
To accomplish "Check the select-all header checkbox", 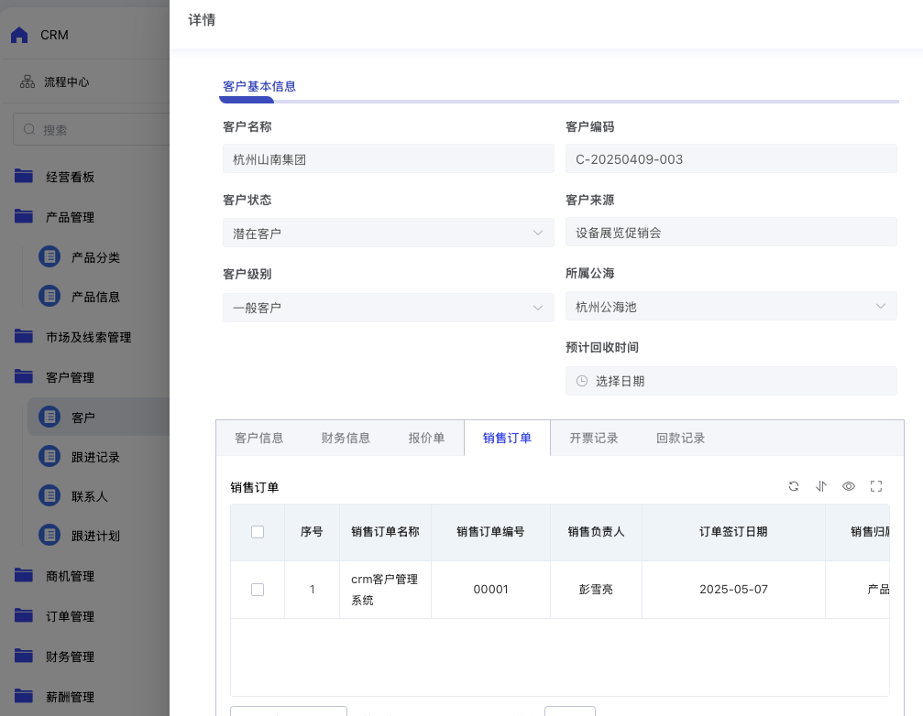I will (258, 532).
